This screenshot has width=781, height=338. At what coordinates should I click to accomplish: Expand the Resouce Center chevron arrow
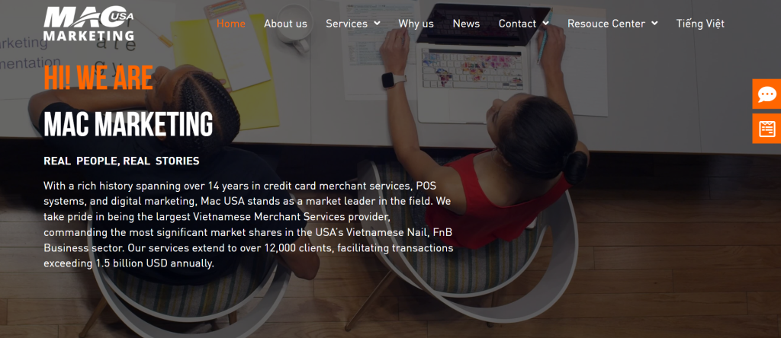[654, 24]
